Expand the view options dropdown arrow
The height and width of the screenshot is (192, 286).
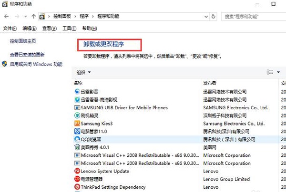[x=278, y=72]
